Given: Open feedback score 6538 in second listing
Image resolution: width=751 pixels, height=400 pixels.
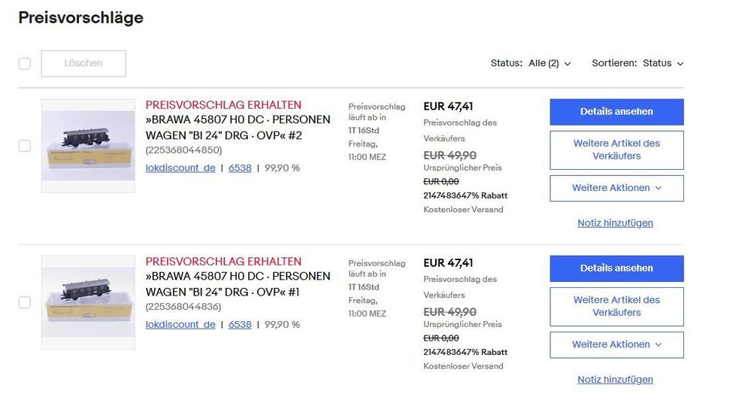Looking at the screenshot, I should pyautogui.click(x=240, y=325).
